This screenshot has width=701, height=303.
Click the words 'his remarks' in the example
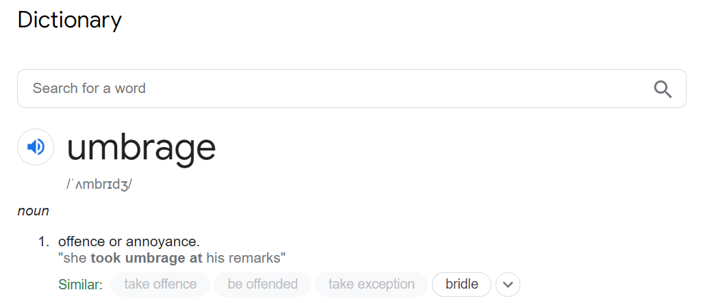tap(244, 259)
